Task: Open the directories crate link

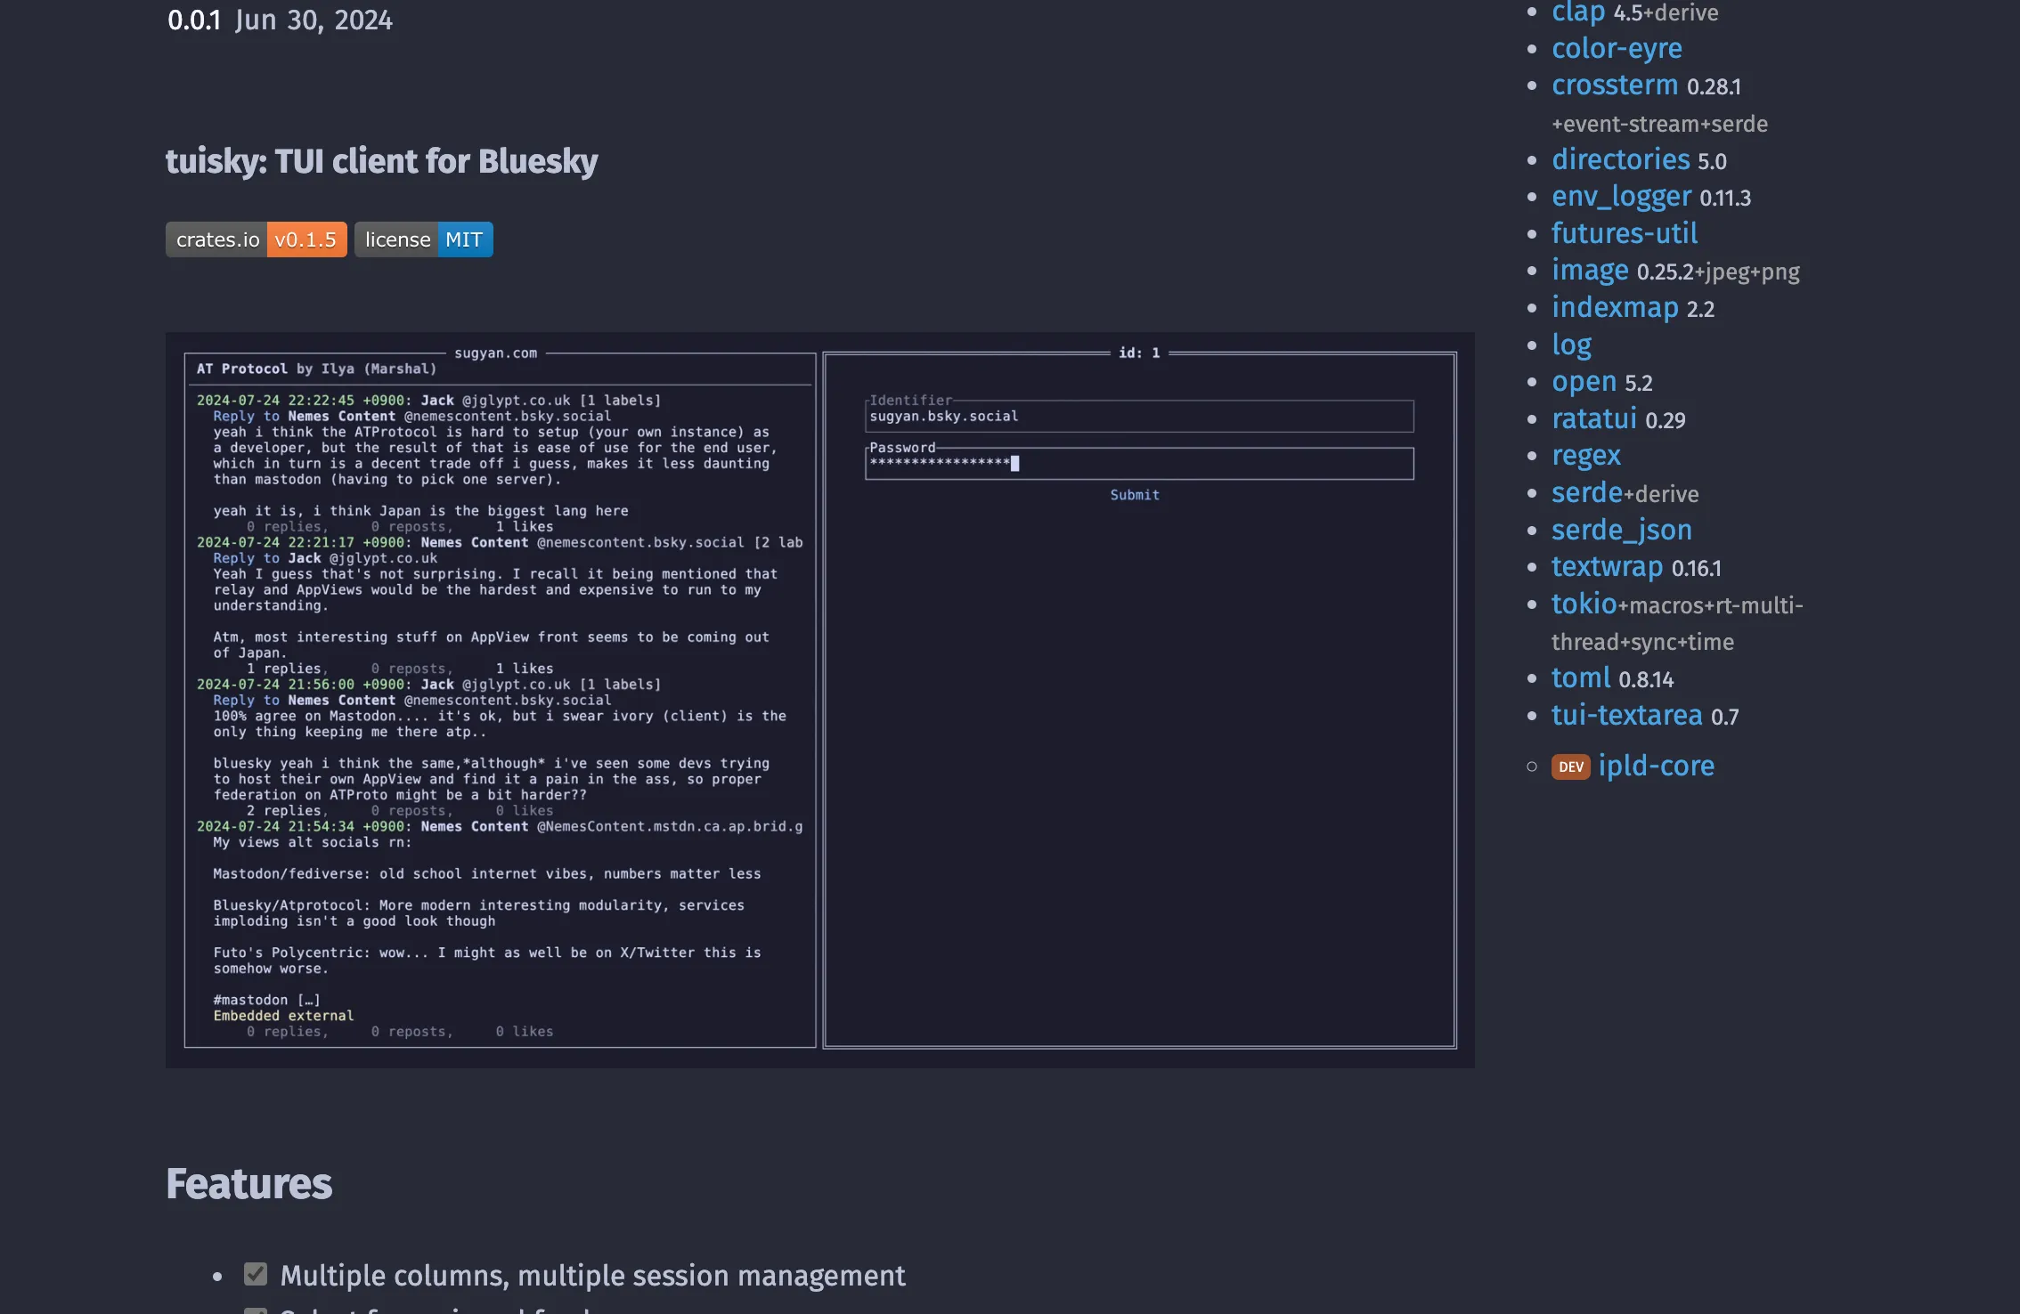Action: [x=1620, y=159]
